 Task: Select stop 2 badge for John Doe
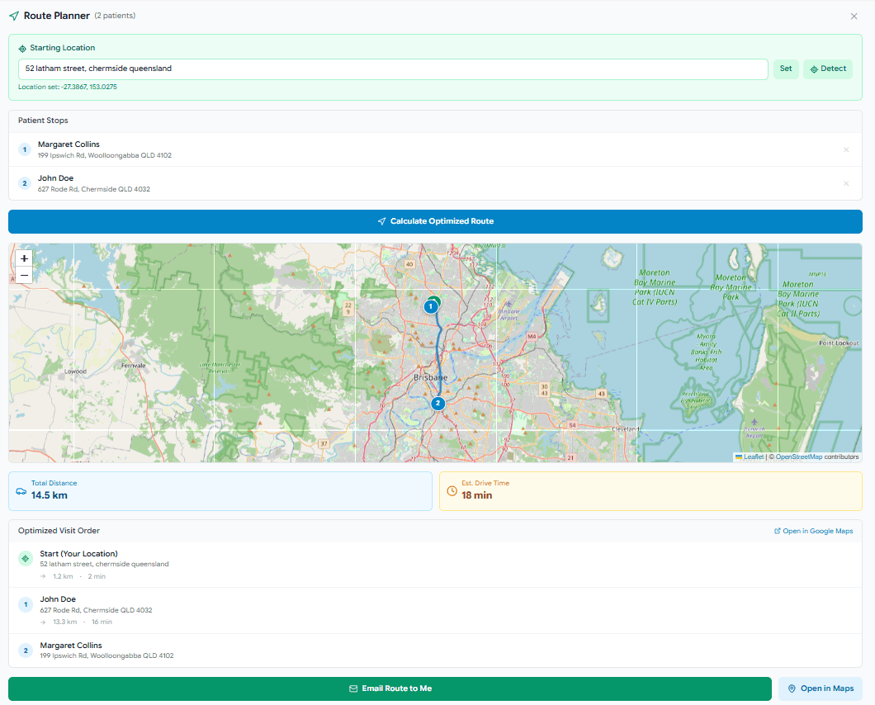[25, 183]
